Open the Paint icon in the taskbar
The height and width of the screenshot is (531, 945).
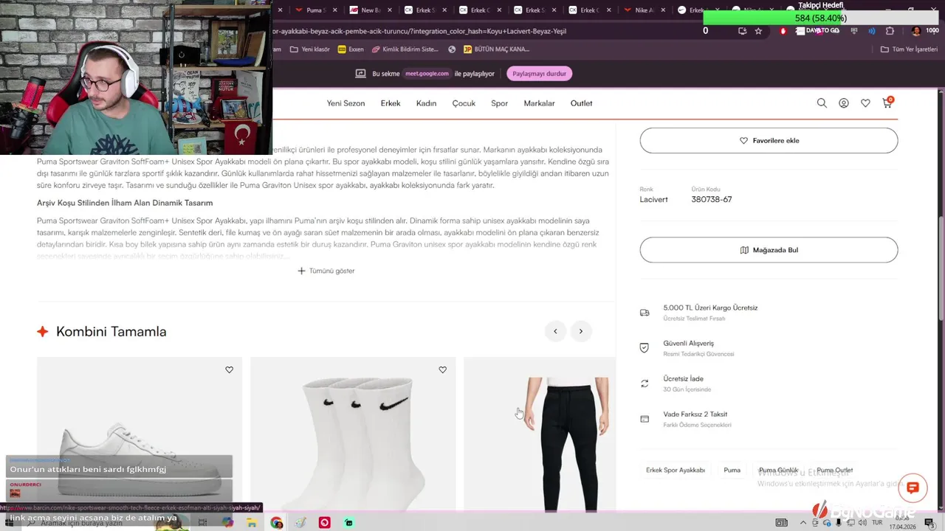[x=300, y=523]
